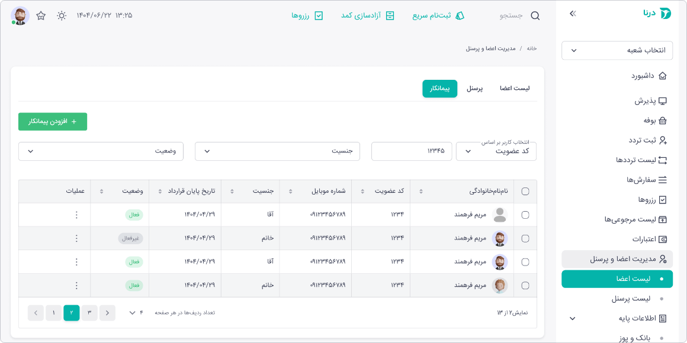This screenshot has height=343, width=687.
Task: Open the status (وضعیت) filter dropdown
Action: point(101,151)
